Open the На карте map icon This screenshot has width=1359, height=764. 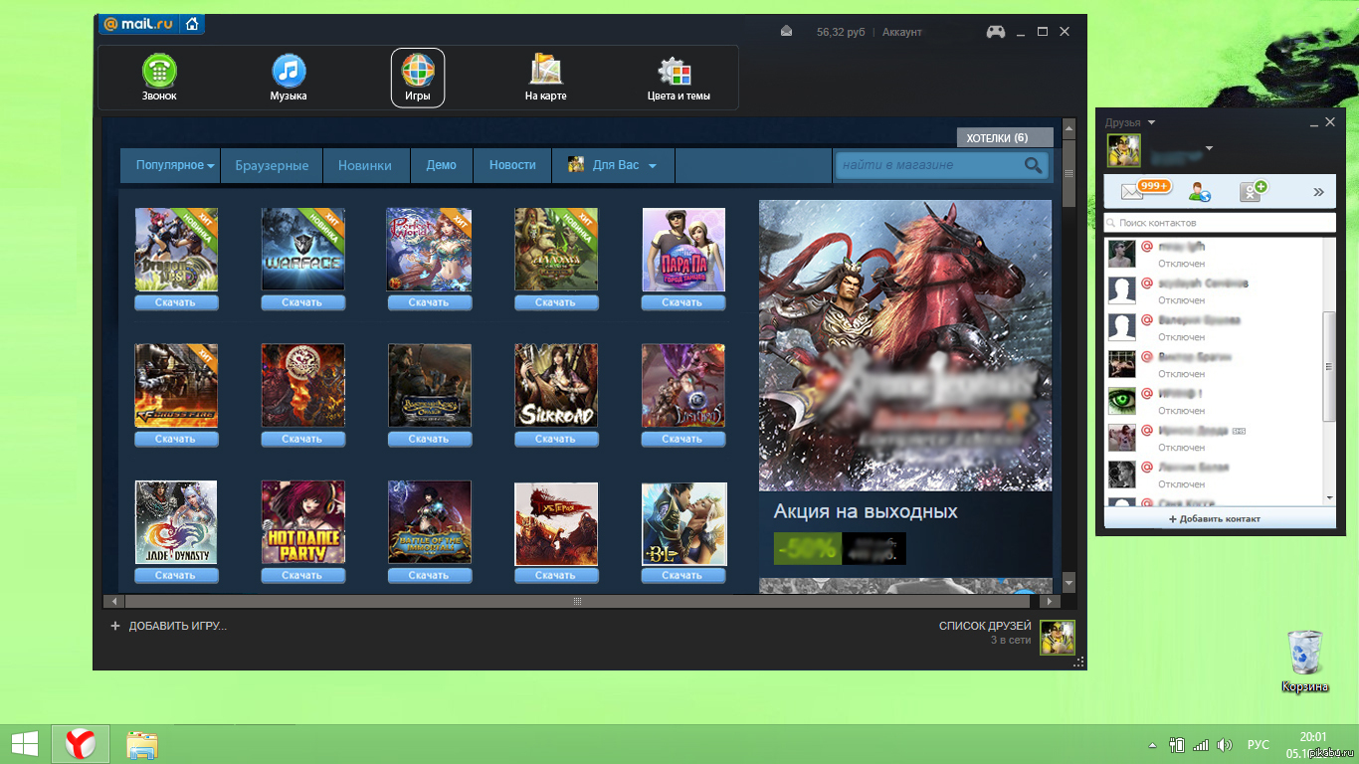[x=545, y=72]
